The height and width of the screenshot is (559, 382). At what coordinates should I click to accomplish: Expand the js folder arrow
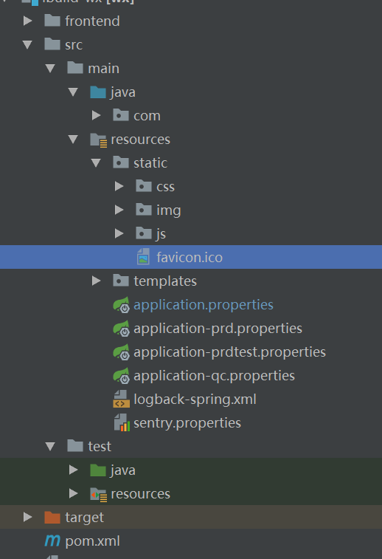tap(119, 233)
